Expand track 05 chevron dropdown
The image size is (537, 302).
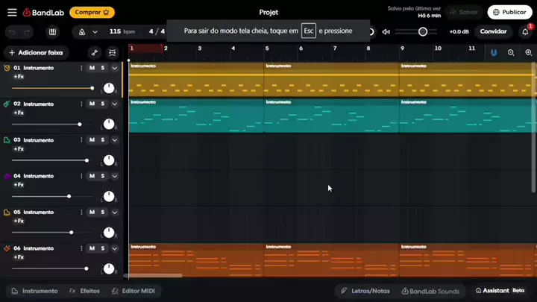pyautogui.click(x=114, y=213)
